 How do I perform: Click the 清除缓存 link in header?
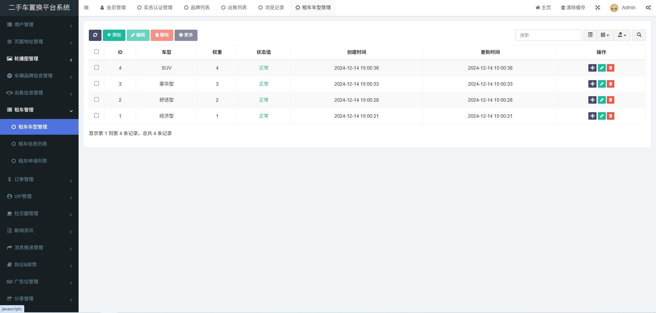point(573,8)
